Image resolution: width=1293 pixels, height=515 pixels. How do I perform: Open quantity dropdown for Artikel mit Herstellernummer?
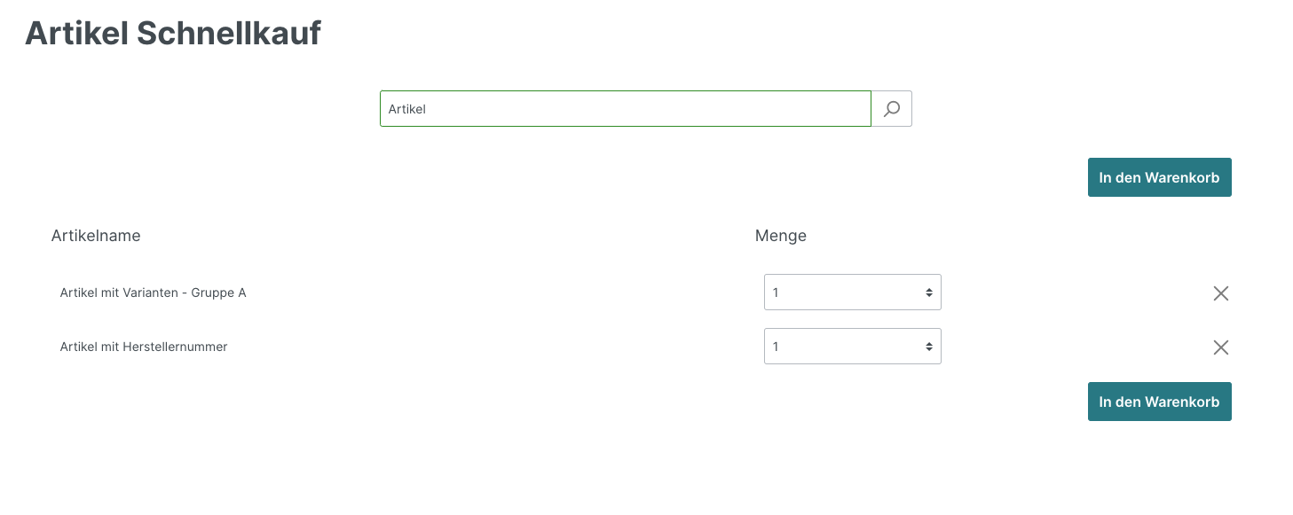[852, 347]
